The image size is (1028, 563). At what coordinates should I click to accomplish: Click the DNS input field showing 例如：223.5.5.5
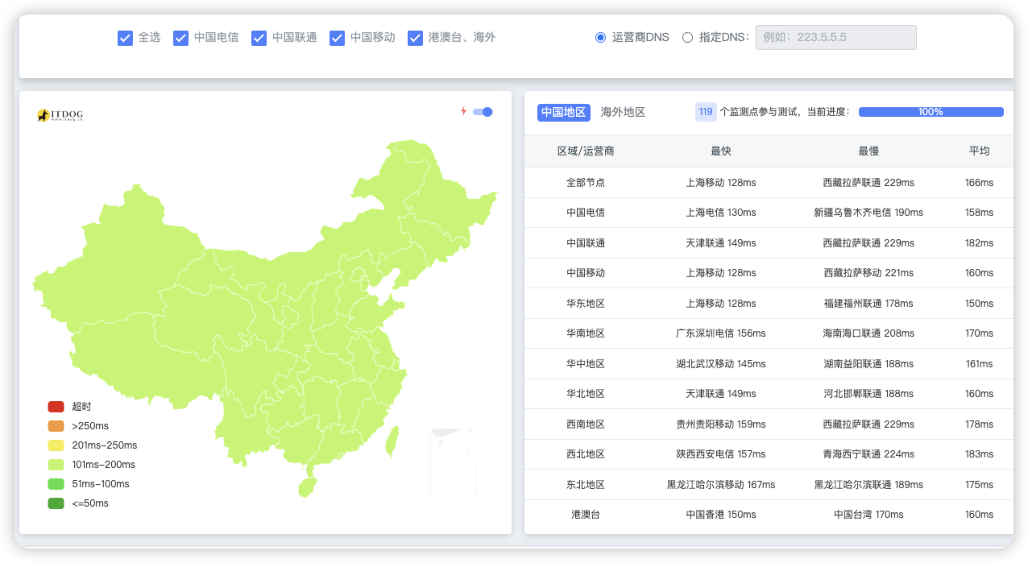pos(835,37)
